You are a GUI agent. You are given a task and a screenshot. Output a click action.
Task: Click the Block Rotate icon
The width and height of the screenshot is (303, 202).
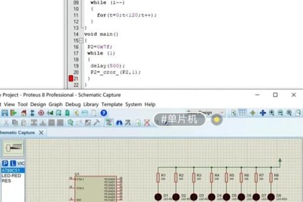click(52, 123)
